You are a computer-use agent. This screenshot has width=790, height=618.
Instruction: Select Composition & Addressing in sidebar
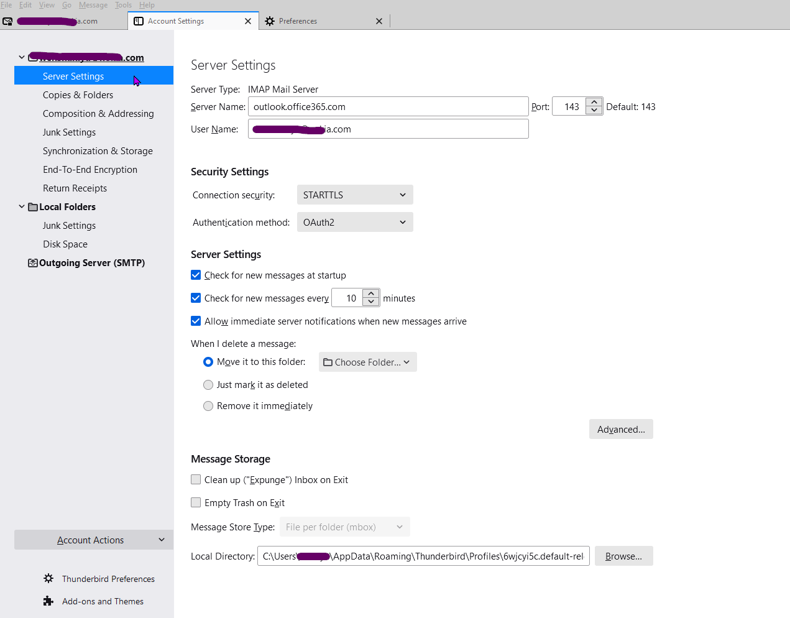(94, 113)
